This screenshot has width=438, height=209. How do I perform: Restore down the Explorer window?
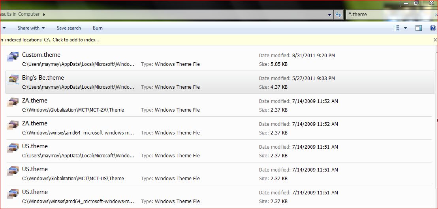pos(416,3)
